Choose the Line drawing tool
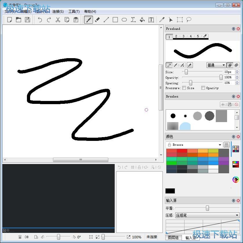 tap(106, 20)
